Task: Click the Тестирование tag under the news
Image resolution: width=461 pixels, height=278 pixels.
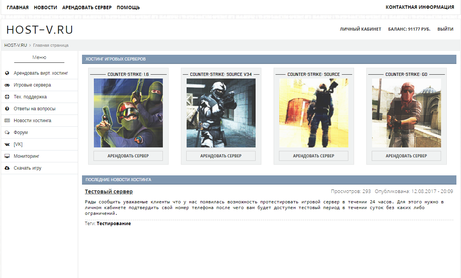Action: pos(113,224)
